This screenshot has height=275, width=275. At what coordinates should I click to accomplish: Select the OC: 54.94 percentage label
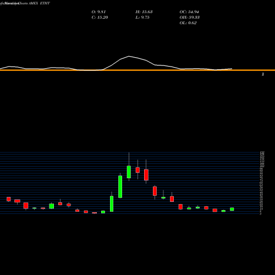(189, 12)
